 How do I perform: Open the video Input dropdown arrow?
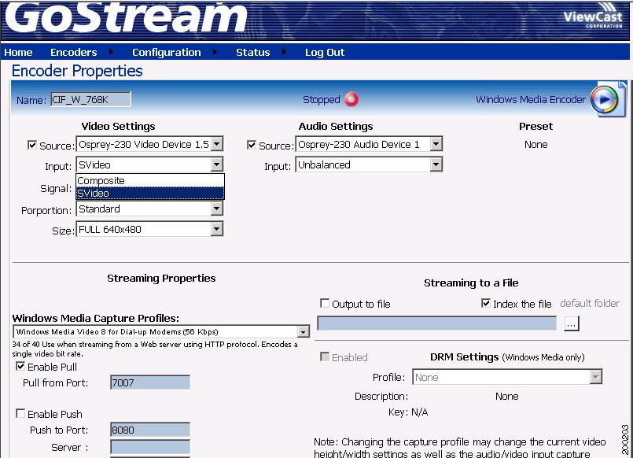(x=217, y=164)
